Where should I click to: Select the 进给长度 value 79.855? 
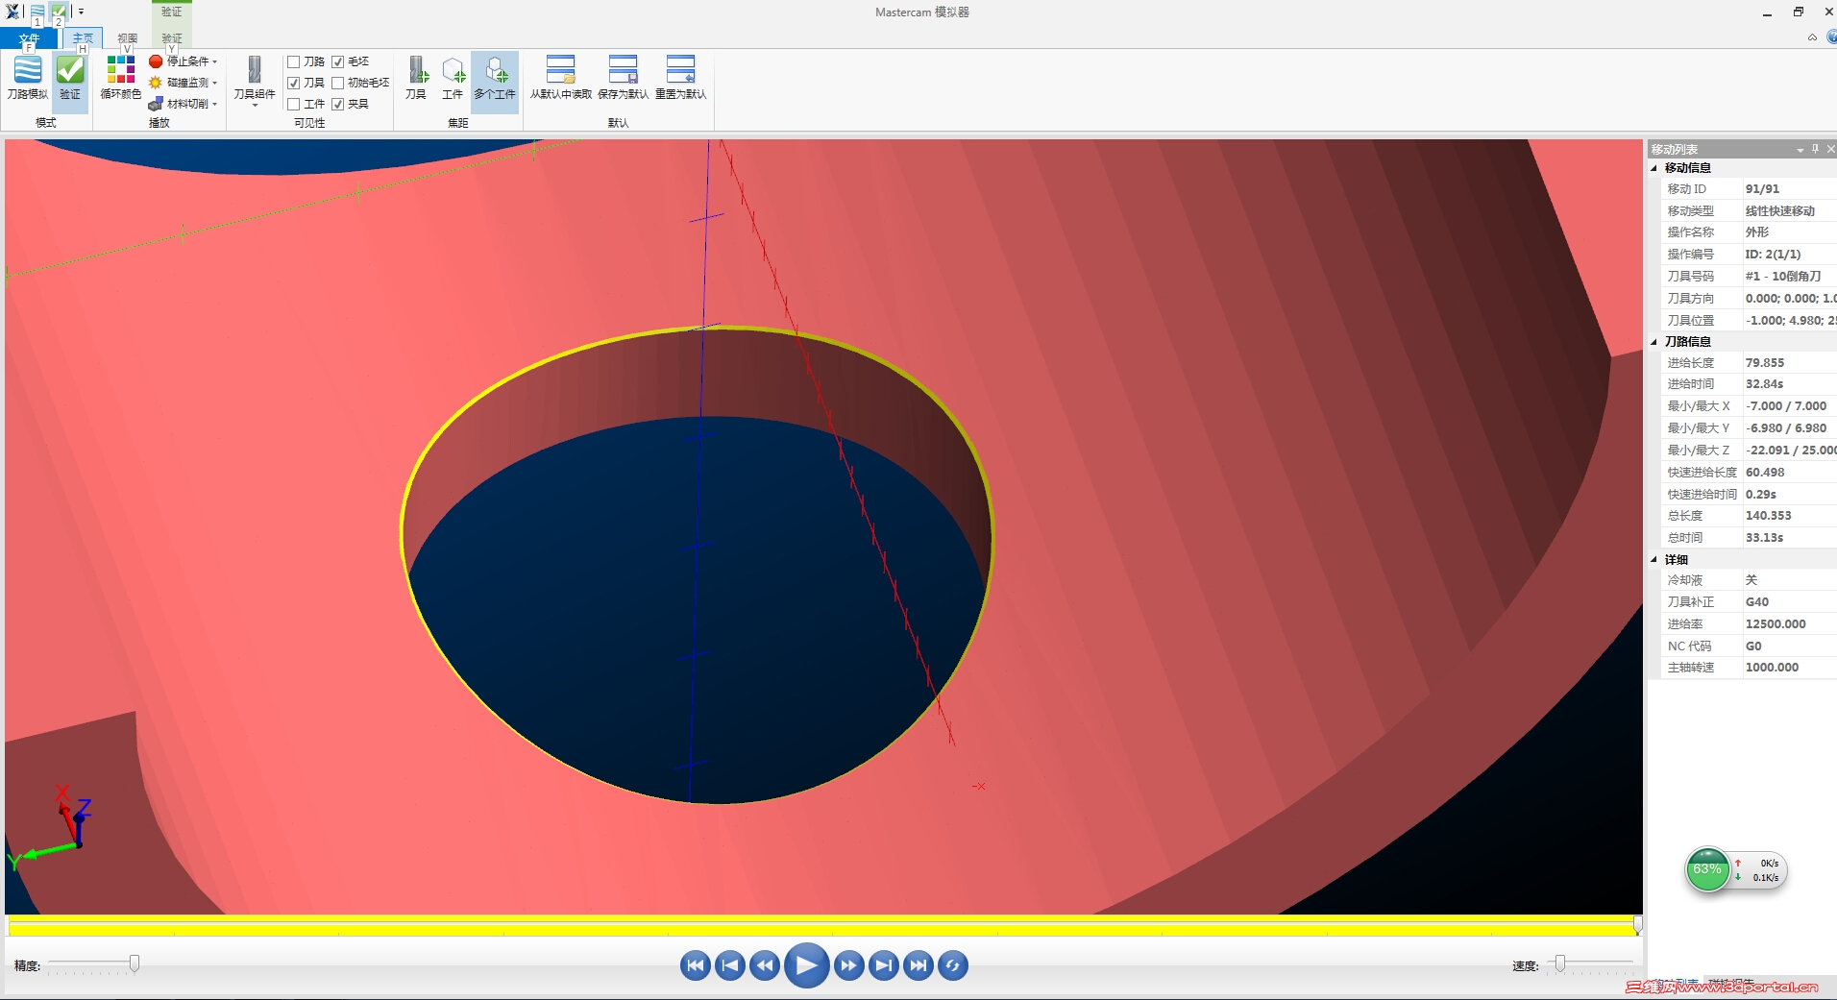[1764, 363]
